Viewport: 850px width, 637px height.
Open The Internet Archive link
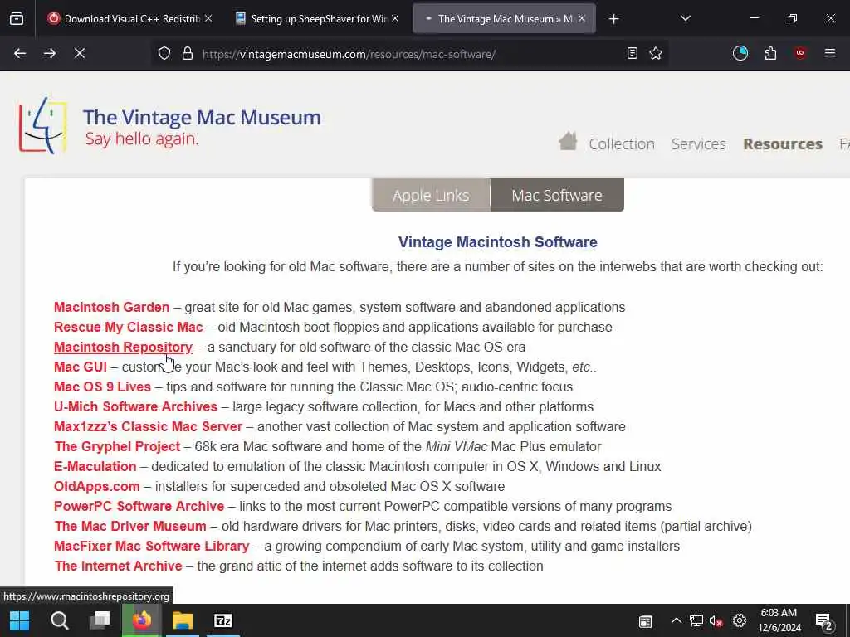tap(118, 566)
